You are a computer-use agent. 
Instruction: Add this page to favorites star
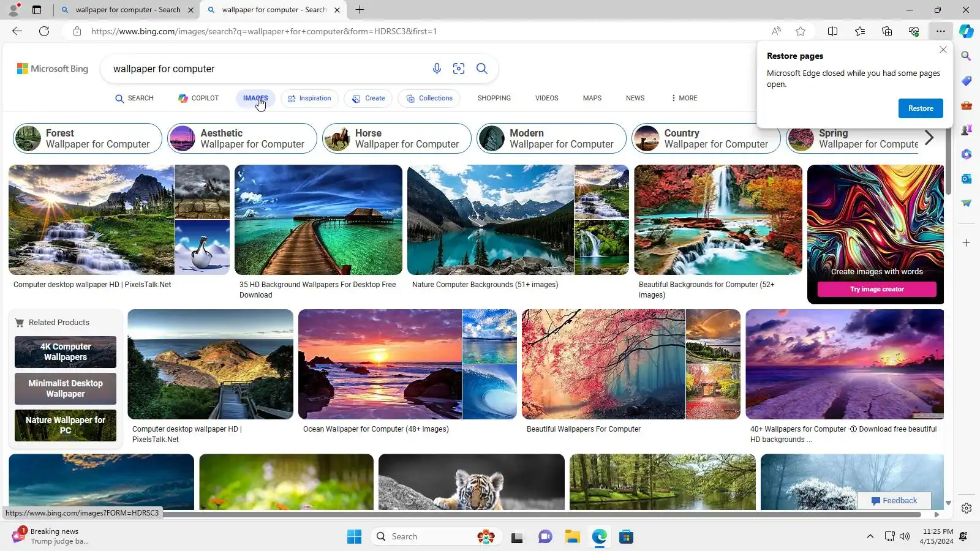click(x=801, y=31)
